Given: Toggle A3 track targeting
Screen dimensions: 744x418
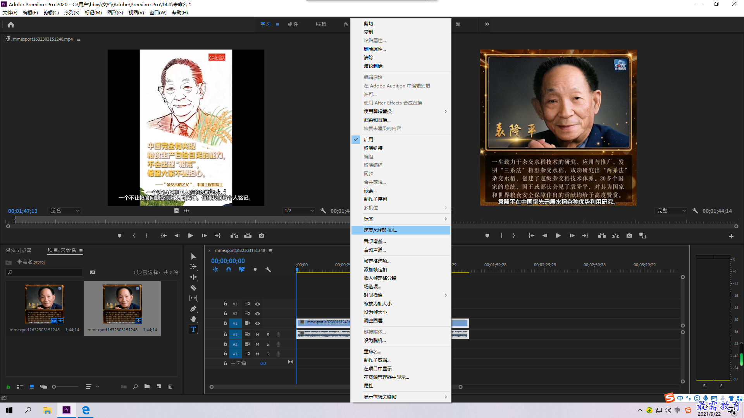Looking at the screenshot, I should [235, 354].
